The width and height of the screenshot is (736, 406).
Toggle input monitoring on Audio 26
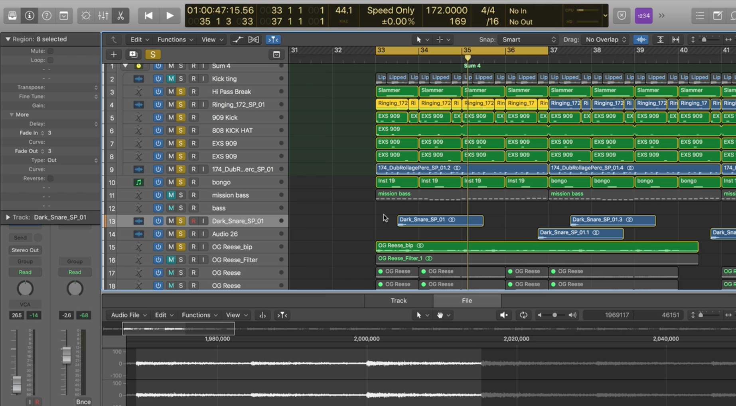point(203,234)
